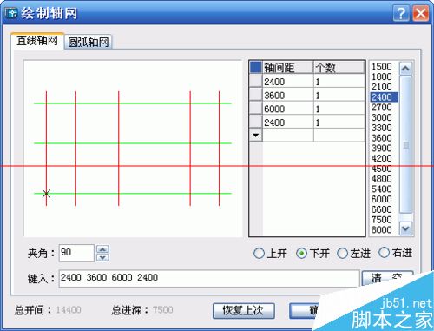434x331 pixels.
Task: Click the scrollbar thumb of value list
Action: (405, 145)
